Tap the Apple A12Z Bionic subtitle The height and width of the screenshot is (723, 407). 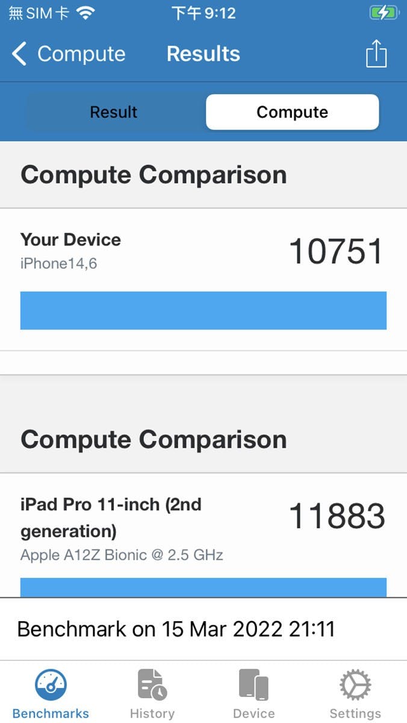pyautogui.click(x=122, y=555)
